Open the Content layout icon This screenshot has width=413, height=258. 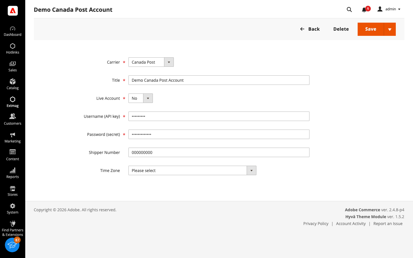(13, 152)
